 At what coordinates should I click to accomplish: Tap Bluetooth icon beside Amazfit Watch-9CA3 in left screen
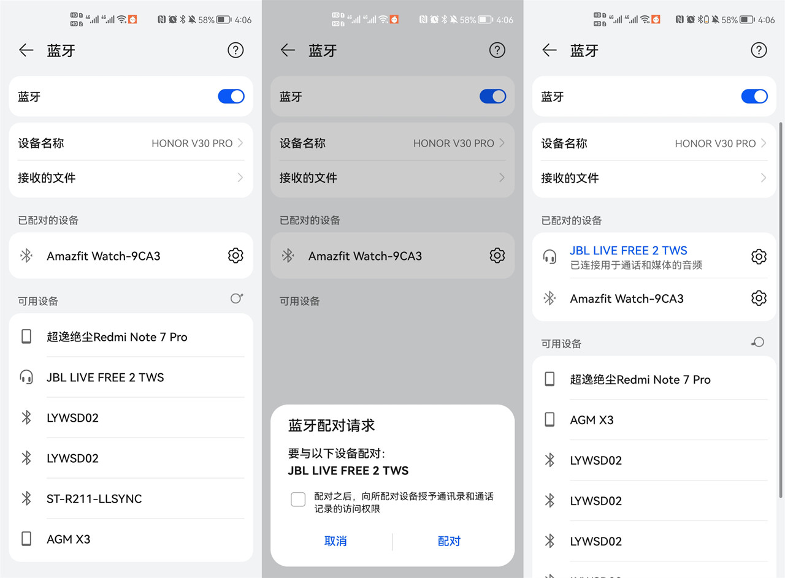[26, 256]
